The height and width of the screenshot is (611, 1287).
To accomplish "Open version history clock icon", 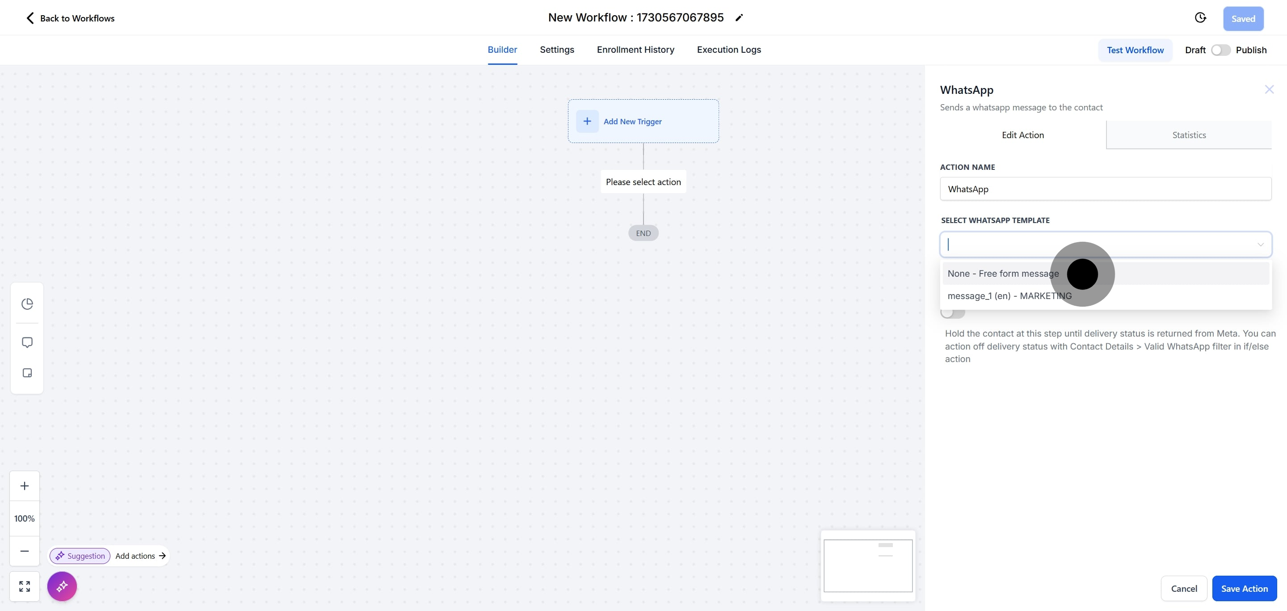I will [1200, 18].
